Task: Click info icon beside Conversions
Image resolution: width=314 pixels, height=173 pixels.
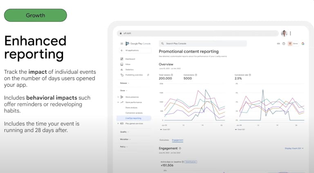Action: point(196,75)
